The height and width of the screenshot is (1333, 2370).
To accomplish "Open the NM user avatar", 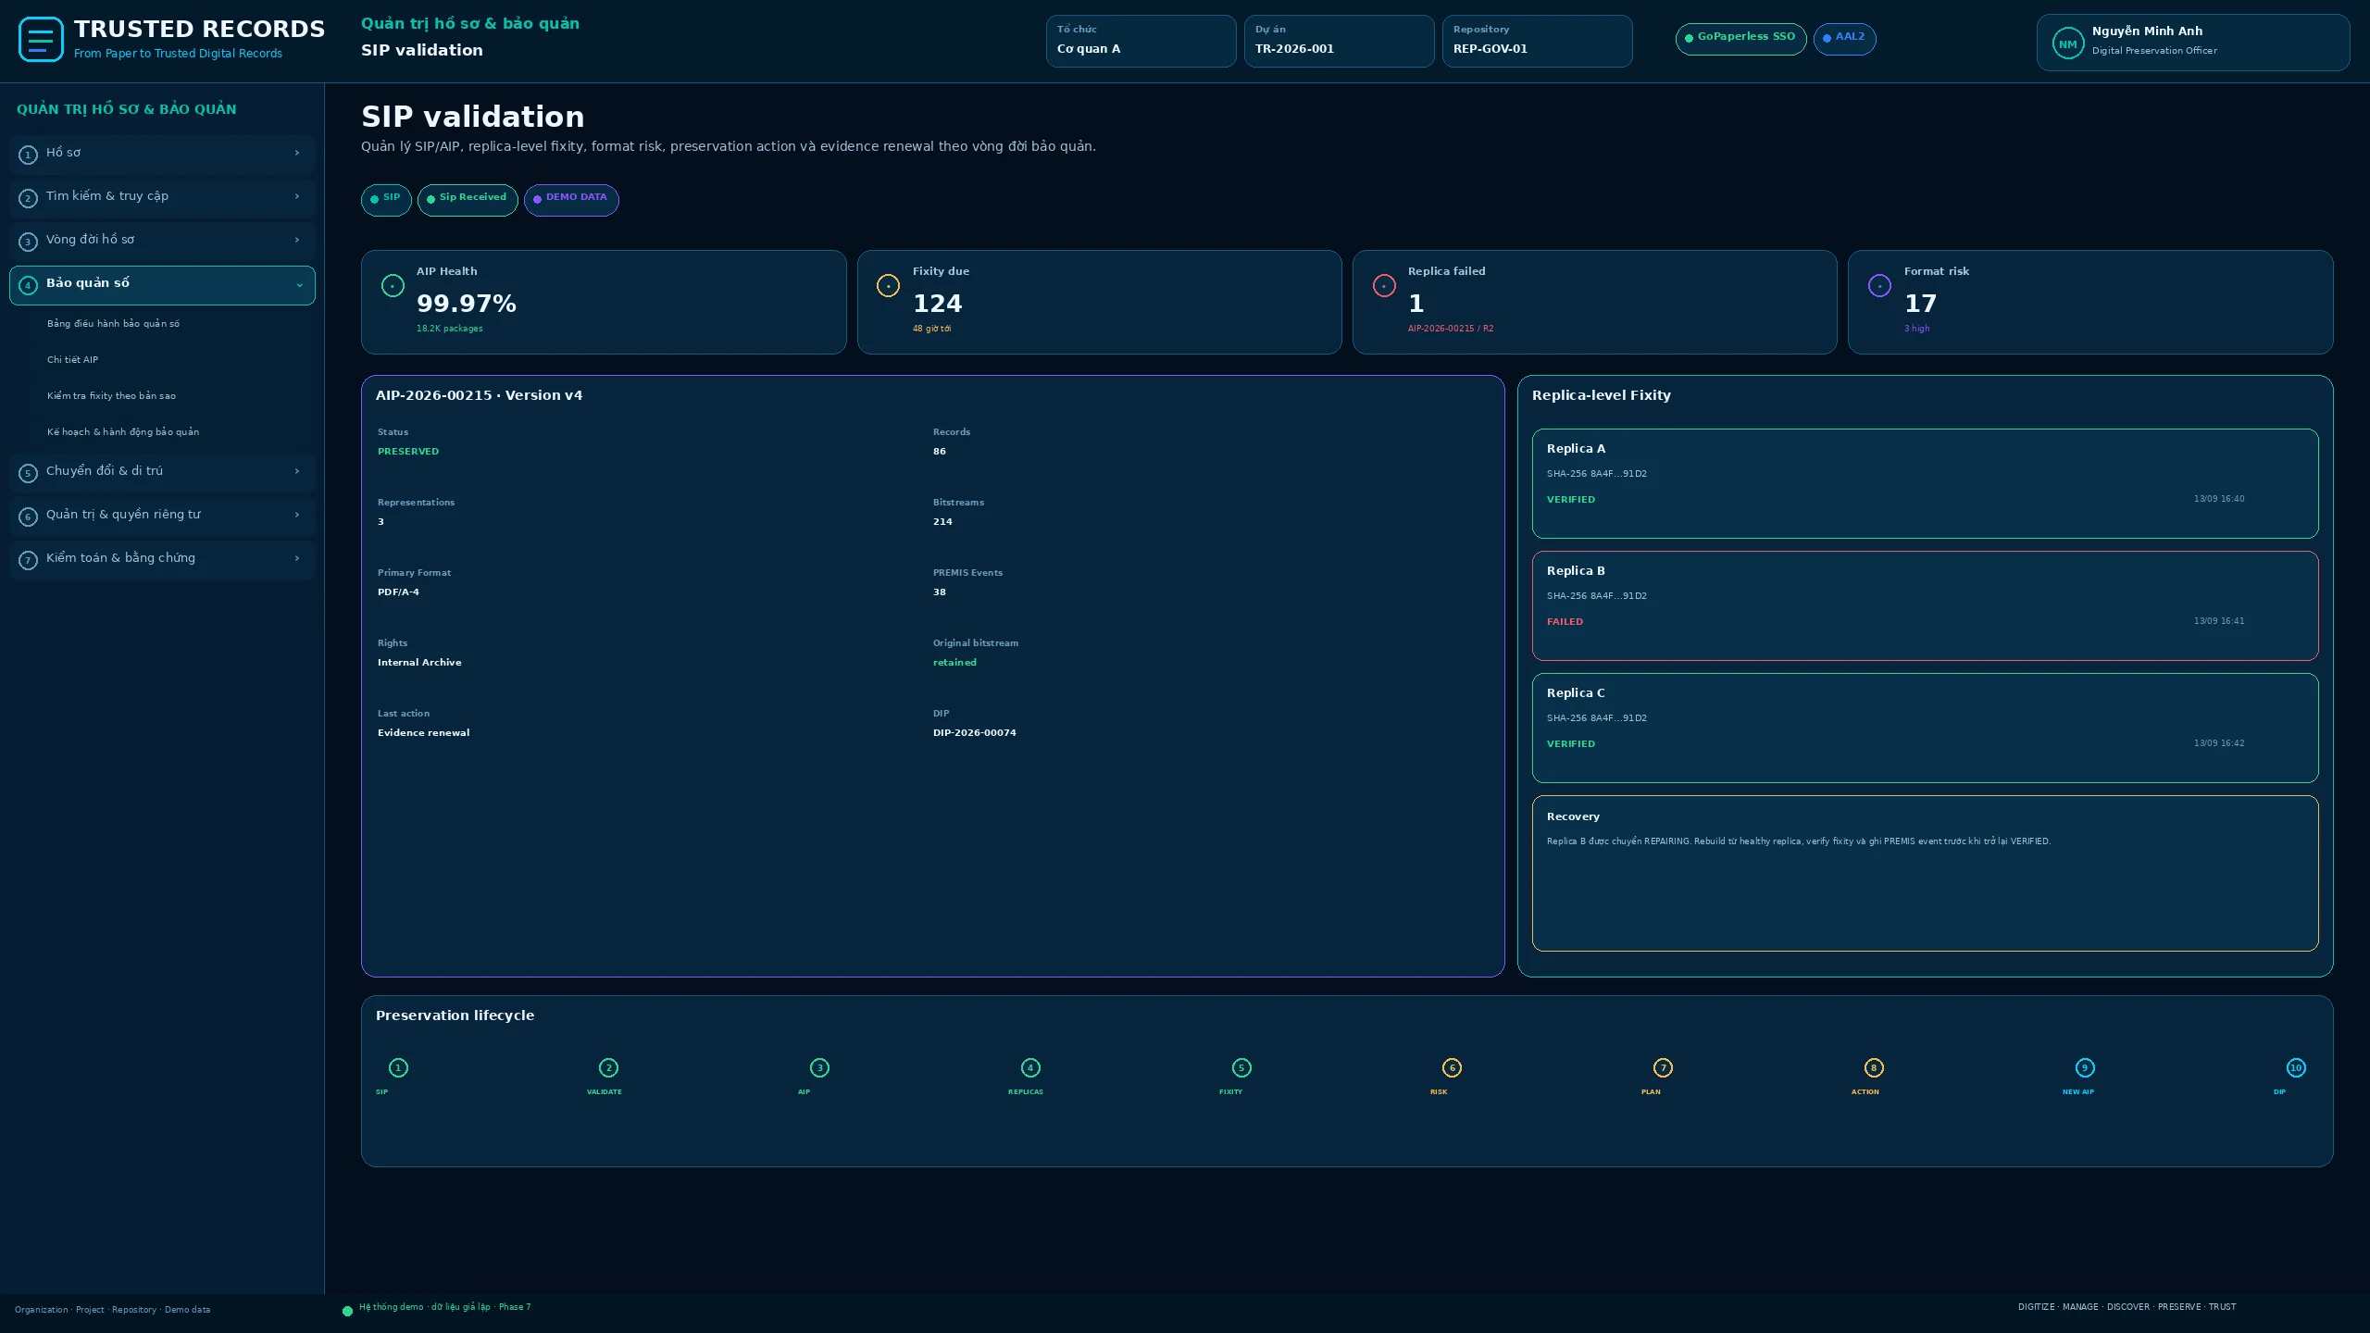I will point(2067,44).
